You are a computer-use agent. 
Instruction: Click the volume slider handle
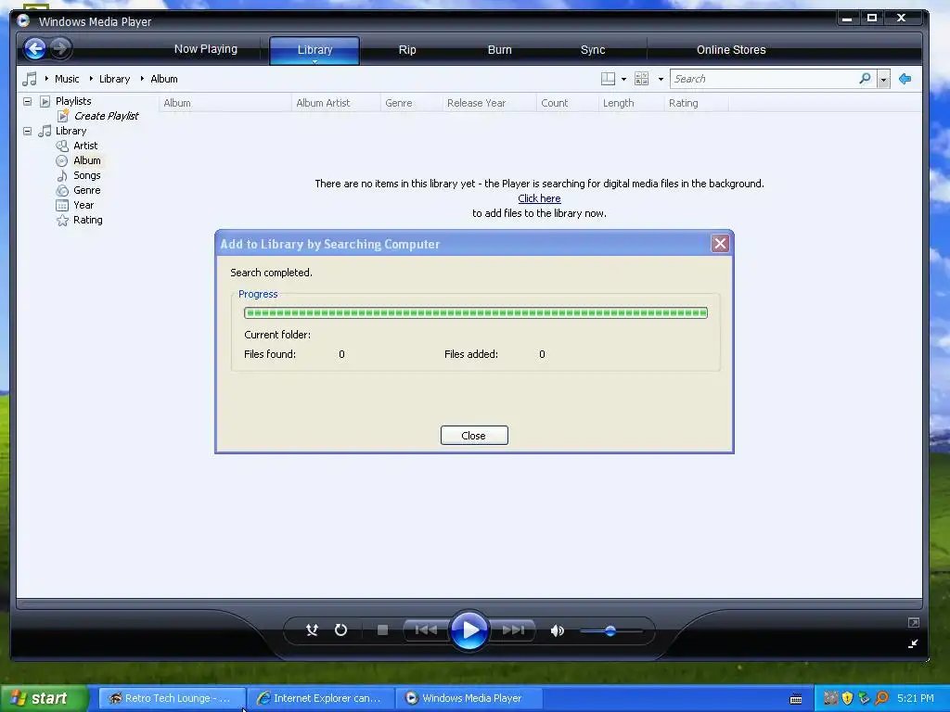(610, 630)
